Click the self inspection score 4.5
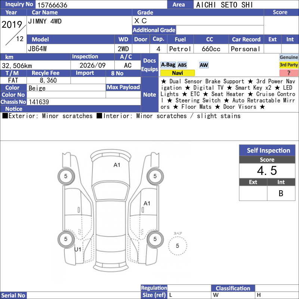This screenshot has height=299, width=299. 267,170
